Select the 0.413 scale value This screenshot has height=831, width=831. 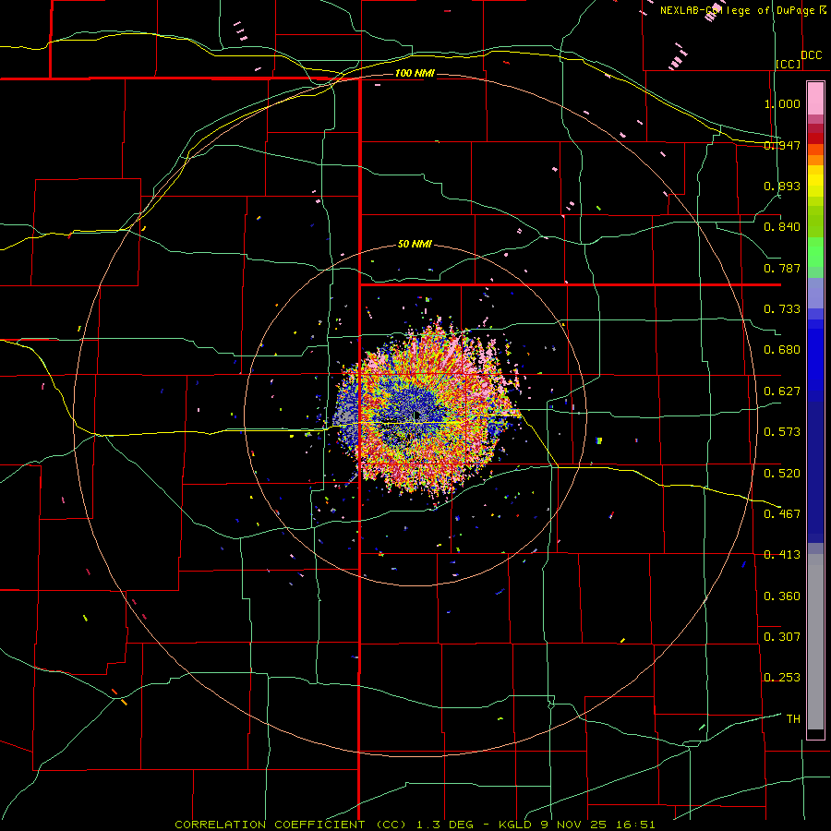pyautogui.click(x=782, y=555)
